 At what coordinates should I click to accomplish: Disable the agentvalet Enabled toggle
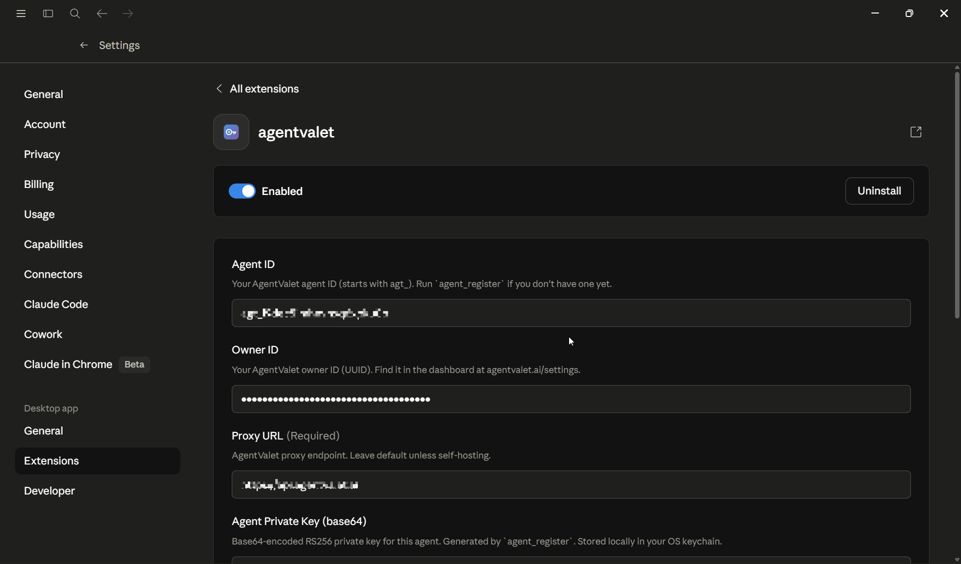tap(242, 191)
